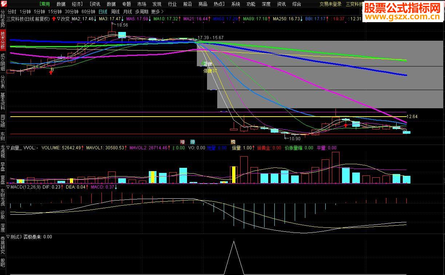The image size is (445, 275).
Task: Open the 发现 menu
Action: 157,4
